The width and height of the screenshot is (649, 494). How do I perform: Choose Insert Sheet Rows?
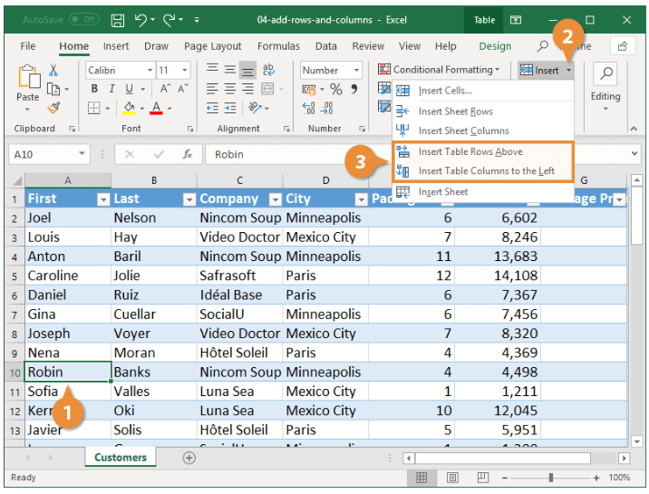(482, 111)
